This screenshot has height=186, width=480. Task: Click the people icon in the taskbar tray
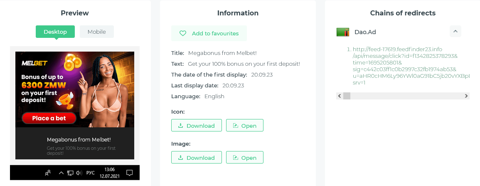pyautogui.click(x=48, y=172)
